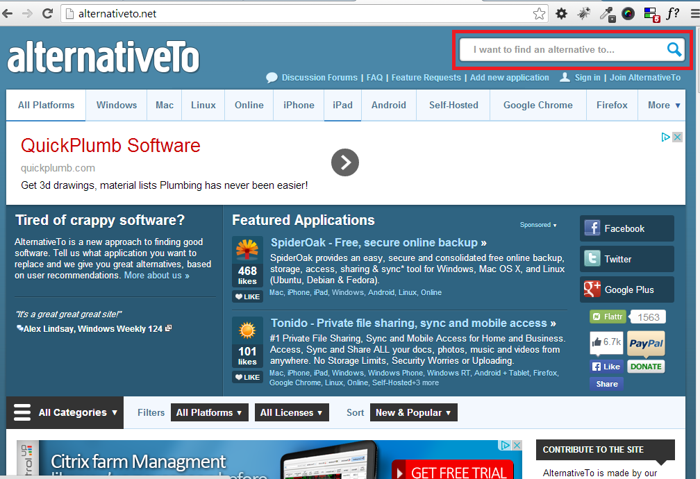
Task: Click the Facebook Like button
Action: pos(606,367)
